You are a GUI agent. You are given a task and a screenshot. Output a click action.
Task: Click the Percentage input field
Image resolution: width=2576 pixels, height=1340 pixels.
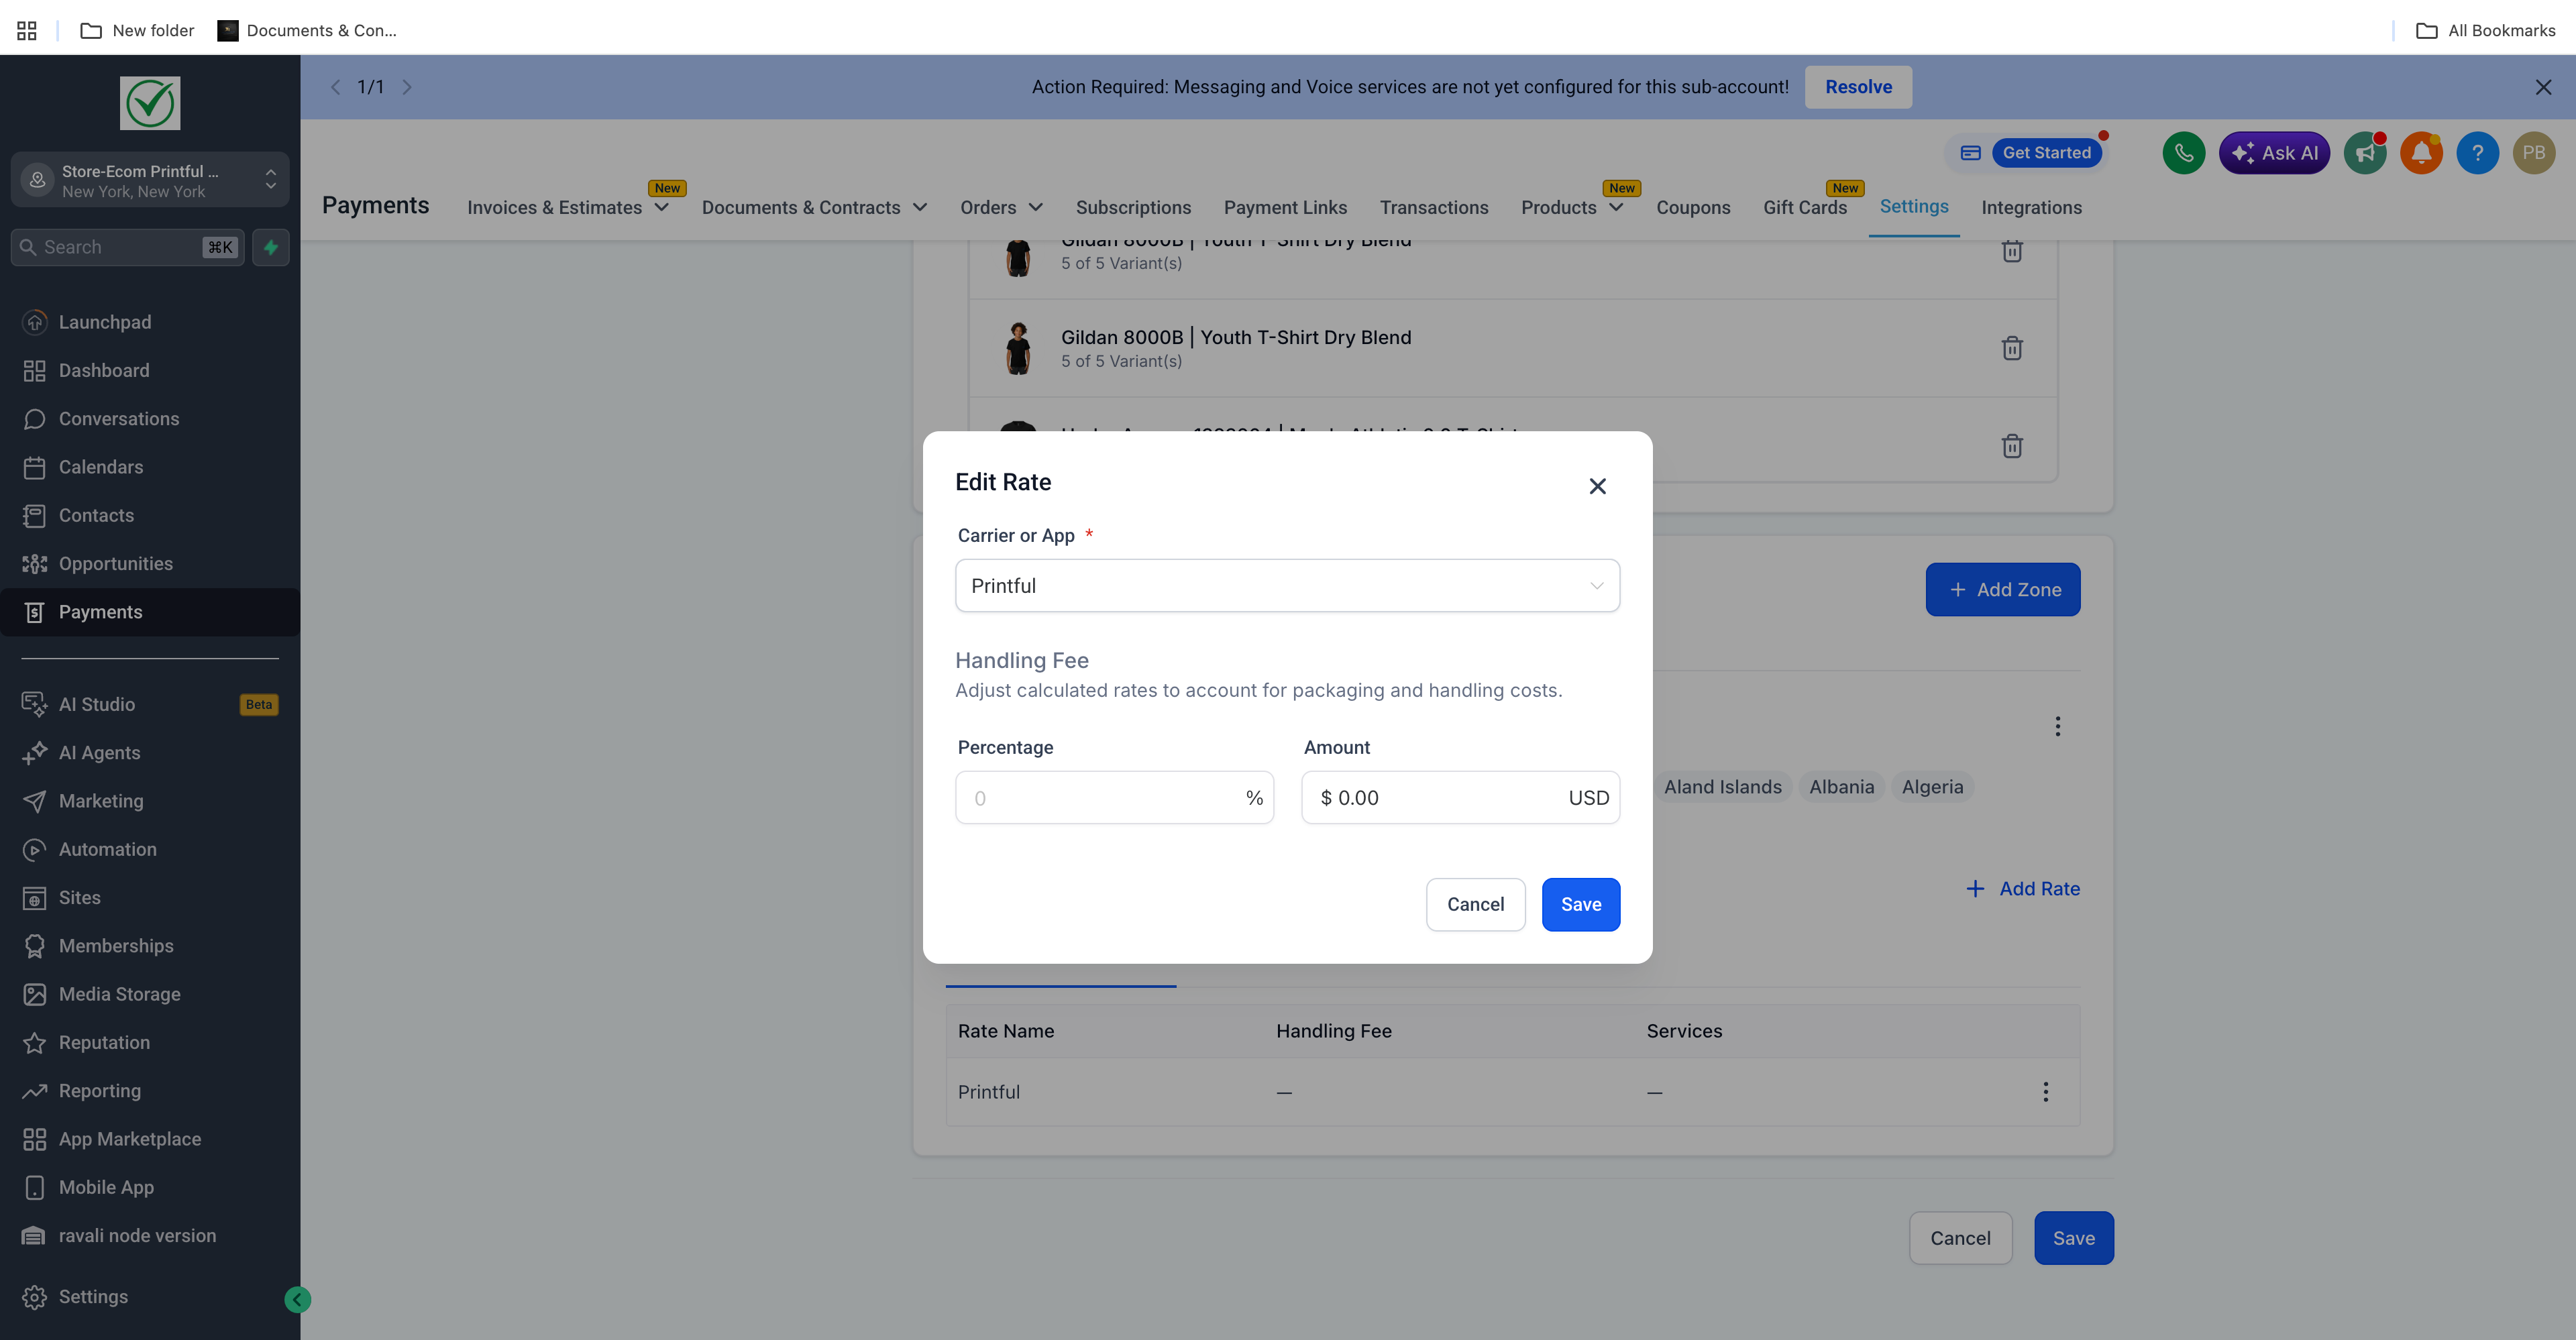click(1100, 798)
